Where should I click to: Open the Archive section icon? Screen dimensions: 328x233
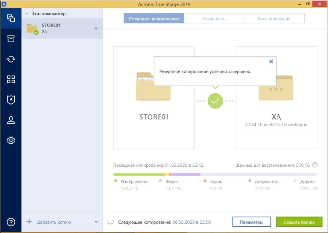tap(11, 39)
